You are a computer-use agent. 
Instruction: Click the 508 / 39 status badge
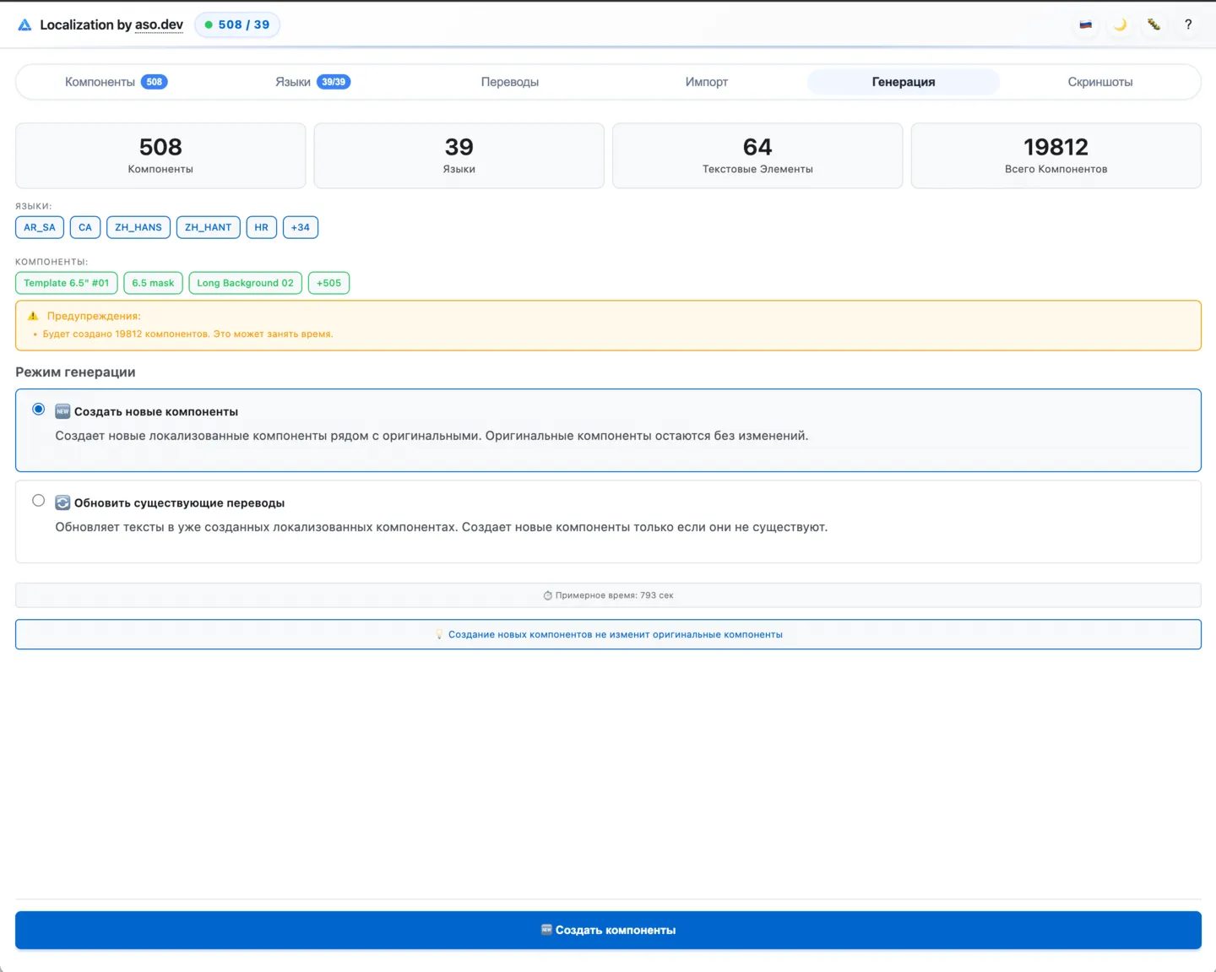pyautogui.click(x=237, y=24)
